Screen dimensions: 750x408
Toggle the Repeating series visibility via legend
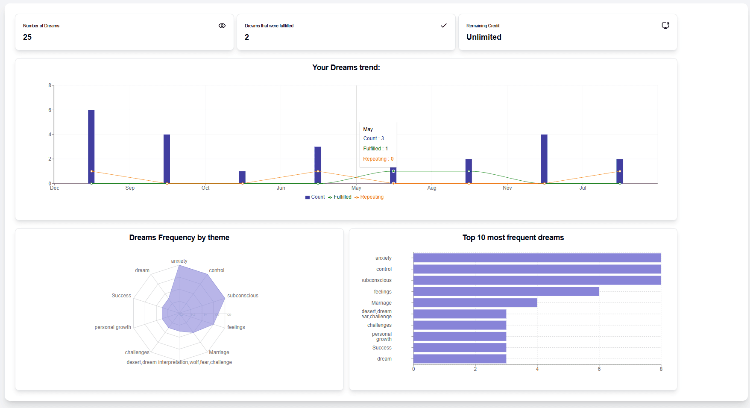click(371, 197)
